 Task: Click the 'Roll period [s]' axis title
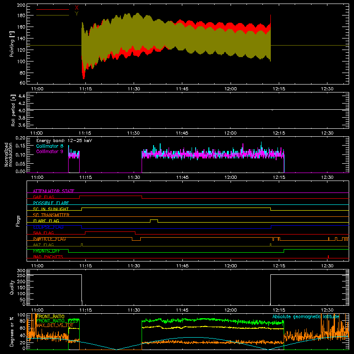click(13, 110)
